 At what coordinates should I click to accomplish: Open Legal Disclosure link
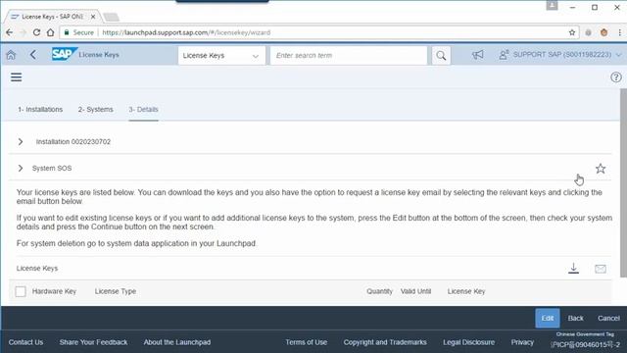468,342
